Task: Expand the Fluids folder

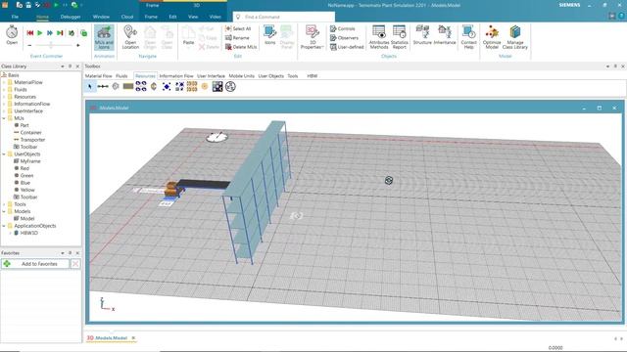Action: click(4, 89)
